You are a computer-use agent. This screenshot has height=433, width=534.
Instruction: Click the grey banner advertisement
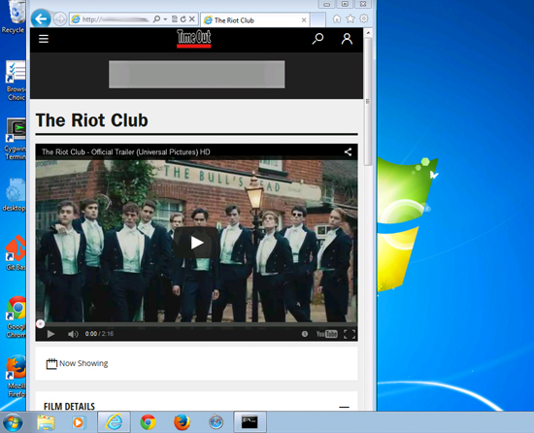(x=197, y=74)
